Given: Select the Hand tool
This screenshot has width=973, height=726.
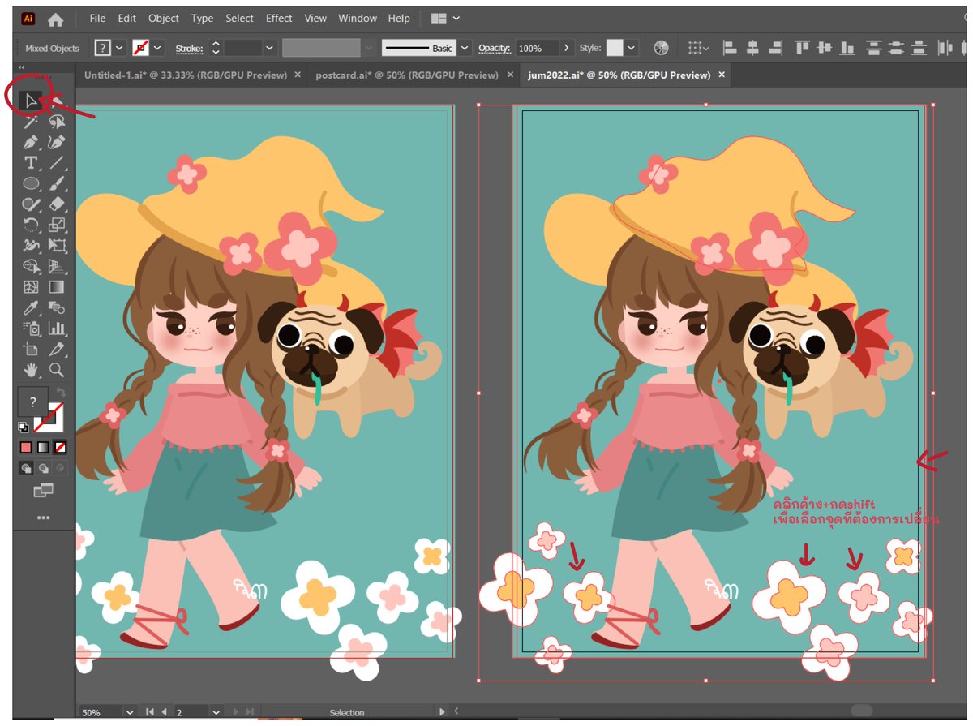Looking at the screenshot, I should click(31, 370).
